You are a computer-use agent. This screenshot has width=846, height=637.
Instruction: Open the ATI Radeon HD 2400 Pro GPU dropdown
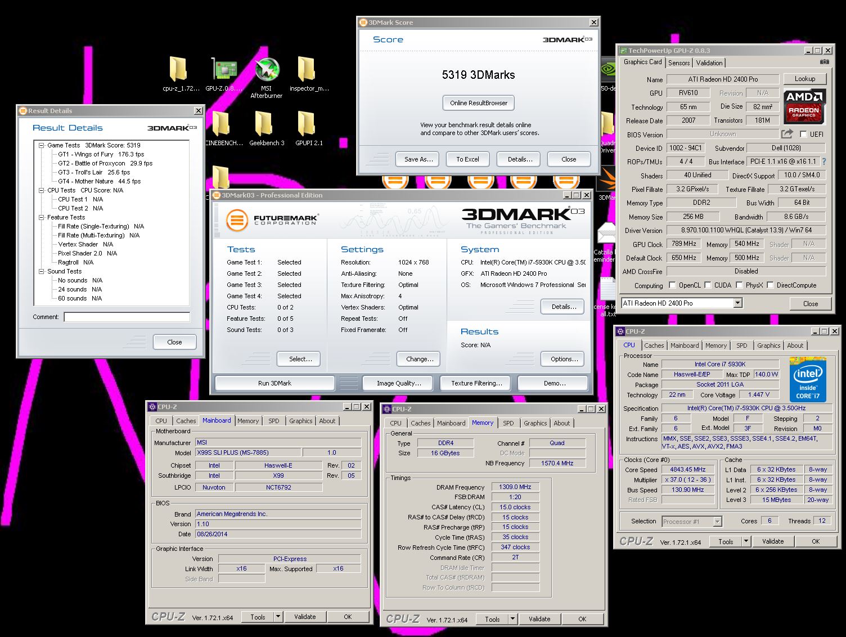pyautogui.click(x=737, y=303)
